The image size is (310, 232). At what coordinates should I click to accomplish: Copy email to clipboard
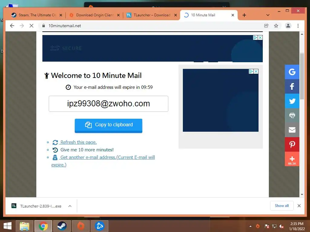(109, 125)
